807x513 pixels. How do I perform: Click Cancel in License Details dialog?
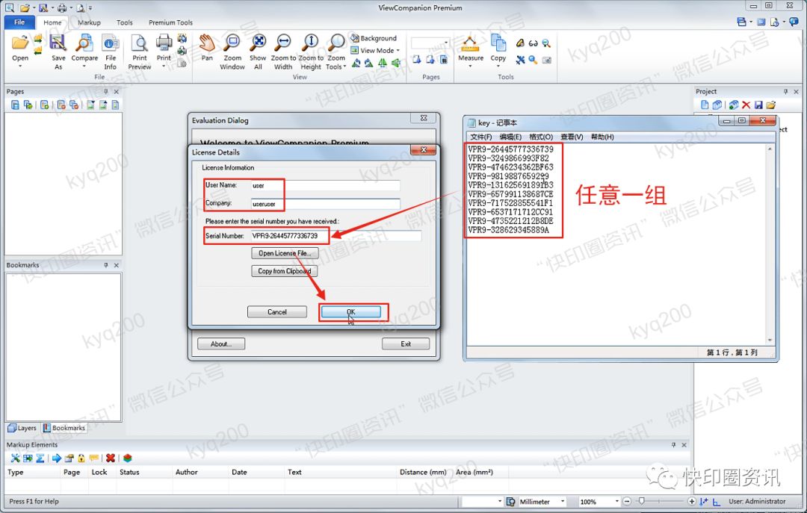click(277, 312)
